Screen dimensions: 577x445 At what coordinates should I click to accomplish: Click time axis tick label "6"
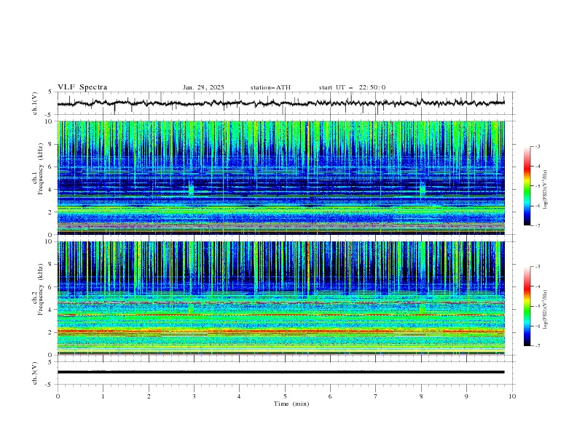(330, 396)
